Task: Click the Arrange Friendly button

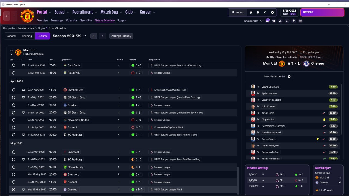Action: (x=121, y=36)
